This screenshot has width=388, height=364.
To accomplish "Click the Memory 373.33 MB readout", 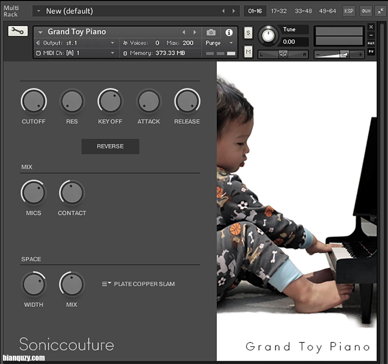I will 170,53.
